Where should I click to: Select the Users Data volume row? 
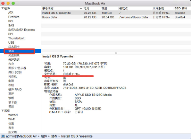116,17
